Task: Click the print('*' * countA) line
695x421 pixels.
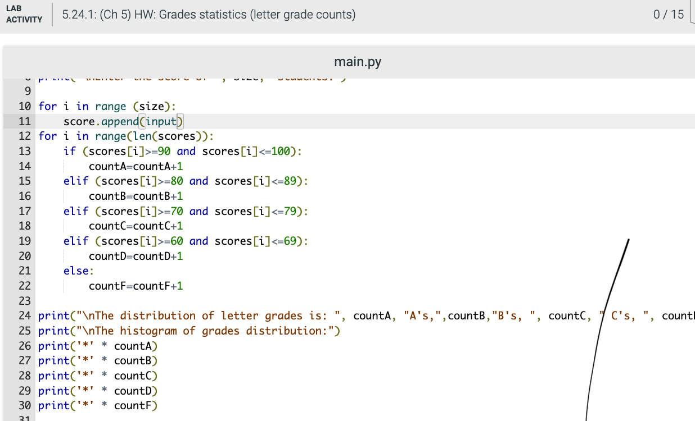Action: [98, 346]
